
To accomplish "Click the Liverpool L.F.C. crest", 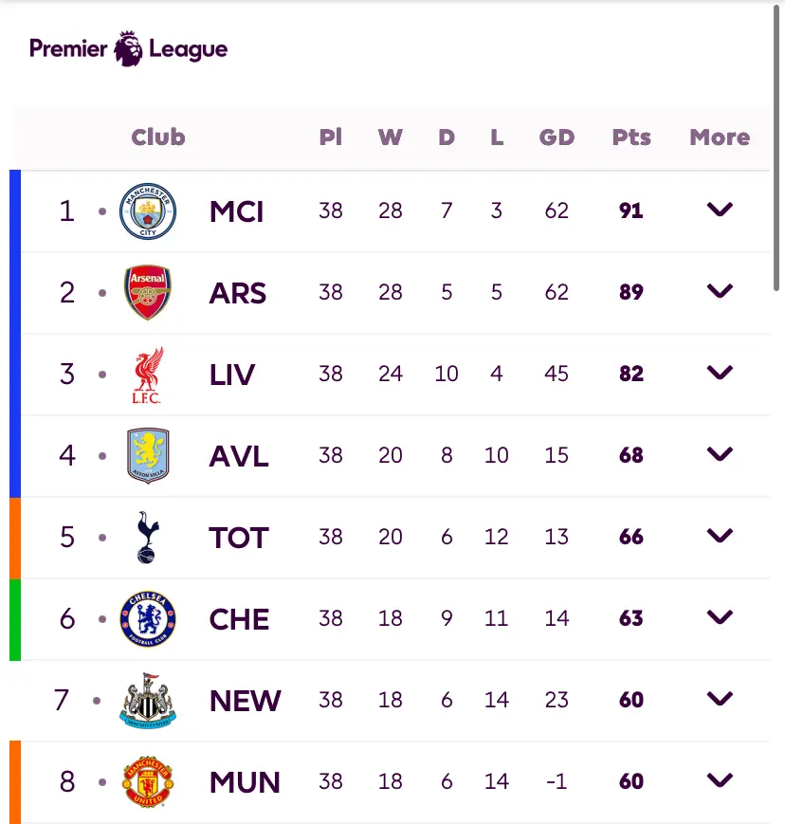I will (147, 375).
